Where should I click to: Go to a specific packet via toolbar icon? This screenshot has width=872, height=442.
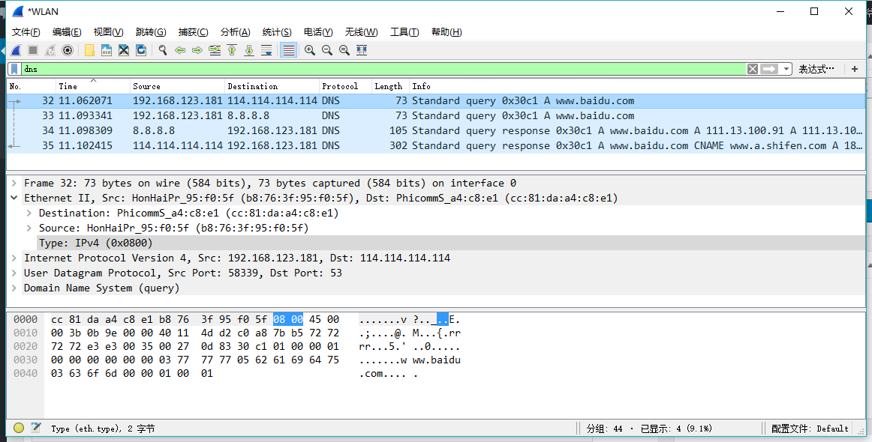coord(215,50)
